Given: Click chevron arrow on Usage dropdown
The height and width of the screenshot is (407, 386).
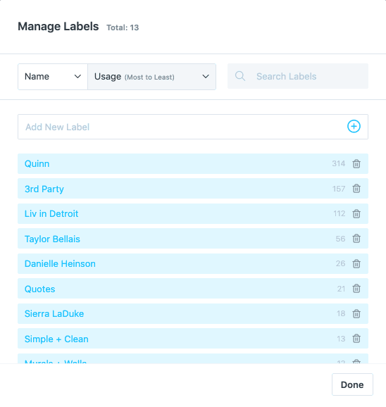Looking at the screenshot, I should pyautogui.click(x=206, y=77).
